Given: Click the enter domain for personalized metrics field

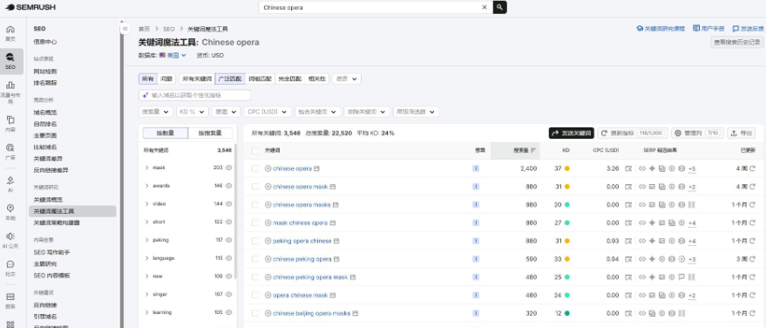Looking at the screenshot, I should [195, 95].
